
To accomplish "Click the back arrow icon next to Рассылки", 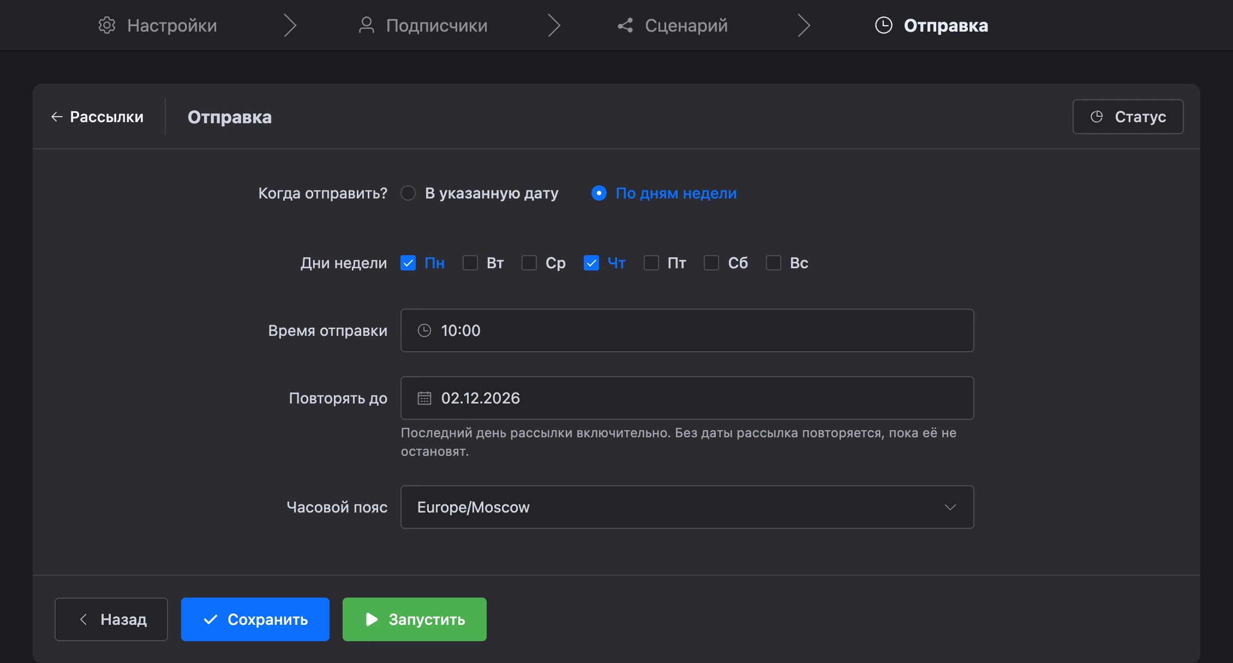I will coord(57,117).
